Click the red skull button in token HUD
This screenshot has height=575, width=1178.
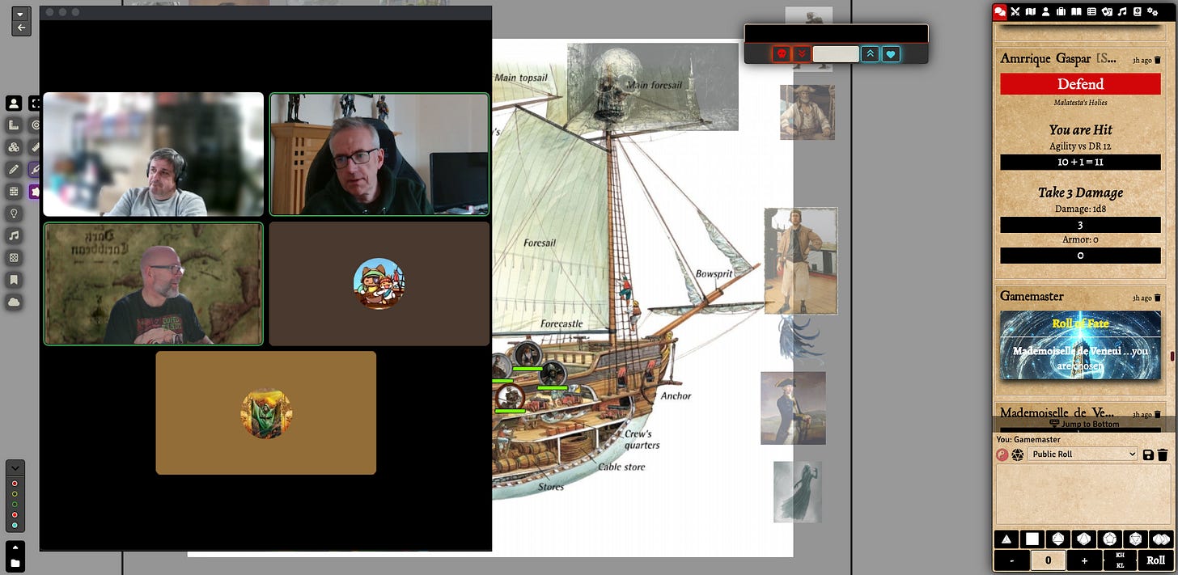coord(782,54)
